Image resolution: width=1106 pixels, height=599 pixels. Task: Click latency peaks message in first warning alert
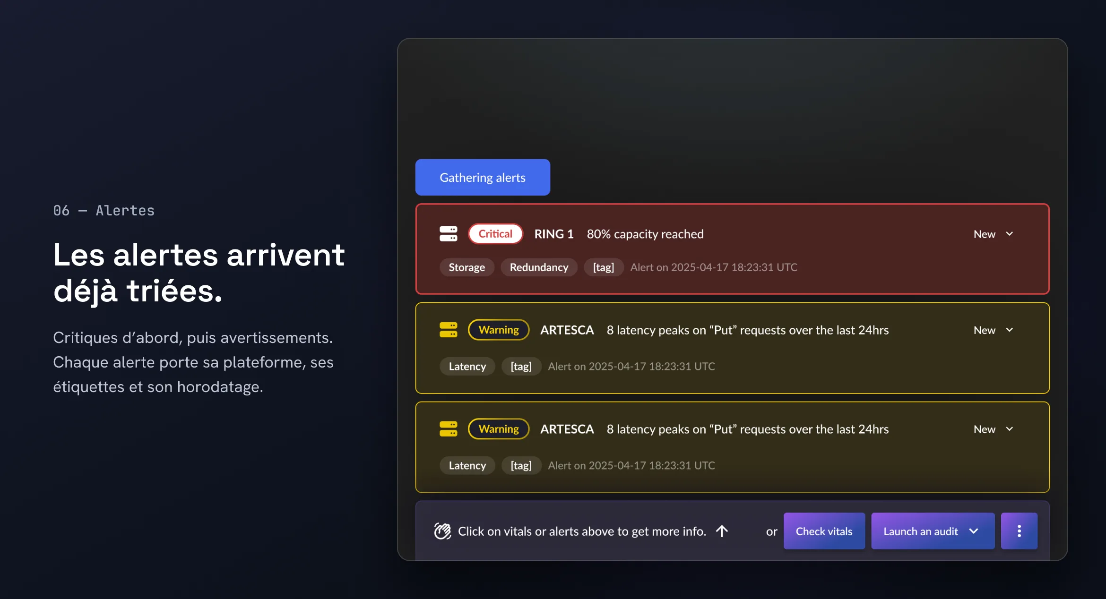[748, 330]
